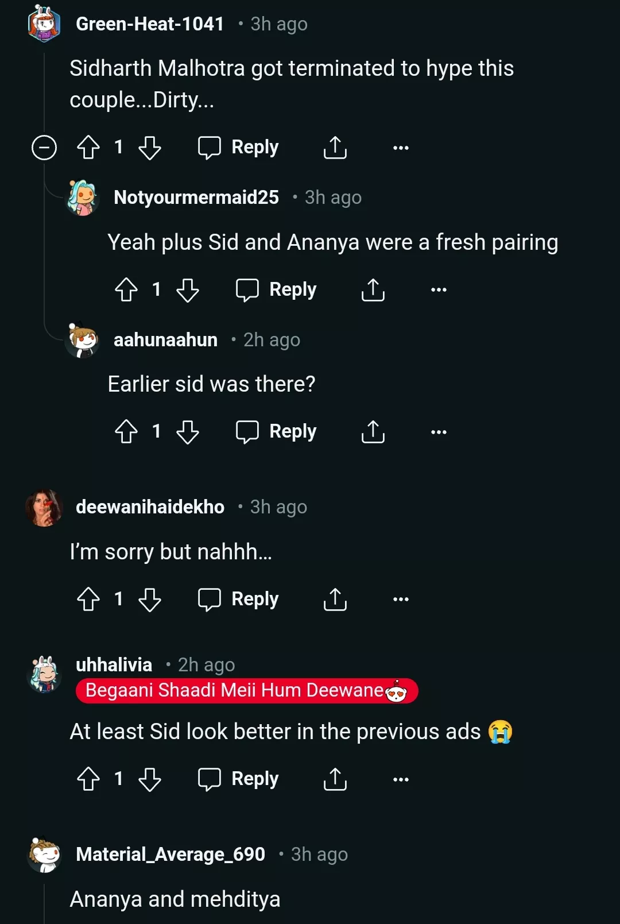Downvote Notyourmermaid25's fresh pairing comment
The image size is (620, 924).
pyautogui.click(x=188, y=290)
